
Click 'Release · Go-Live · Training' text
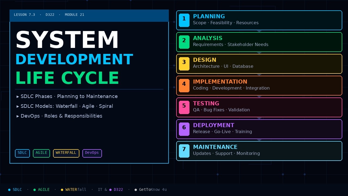pos(222,132)
